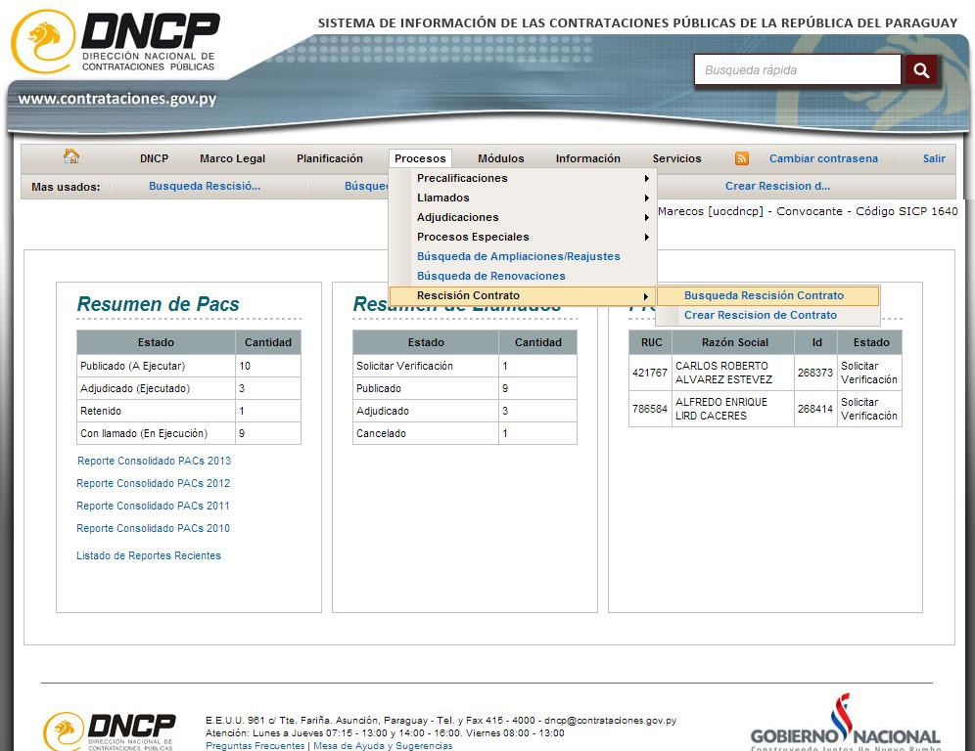Open Reporte Consolidado PACs 2010

click(153, 528)
